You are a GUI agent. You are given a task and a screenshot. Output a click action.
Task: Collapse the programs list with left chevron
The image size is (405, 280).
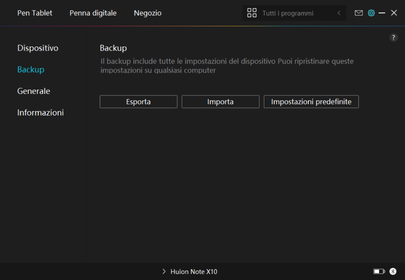tap(339, 13)
